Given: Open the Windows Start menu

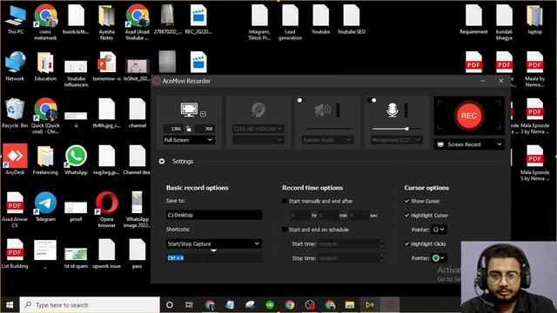Looking at the screenshot, I should tap(10, 305).
